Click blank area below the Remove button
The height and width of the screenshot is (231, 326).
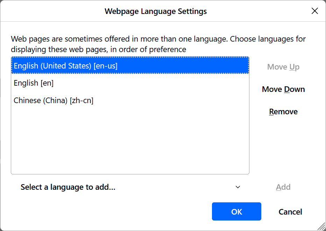(283, 147)
